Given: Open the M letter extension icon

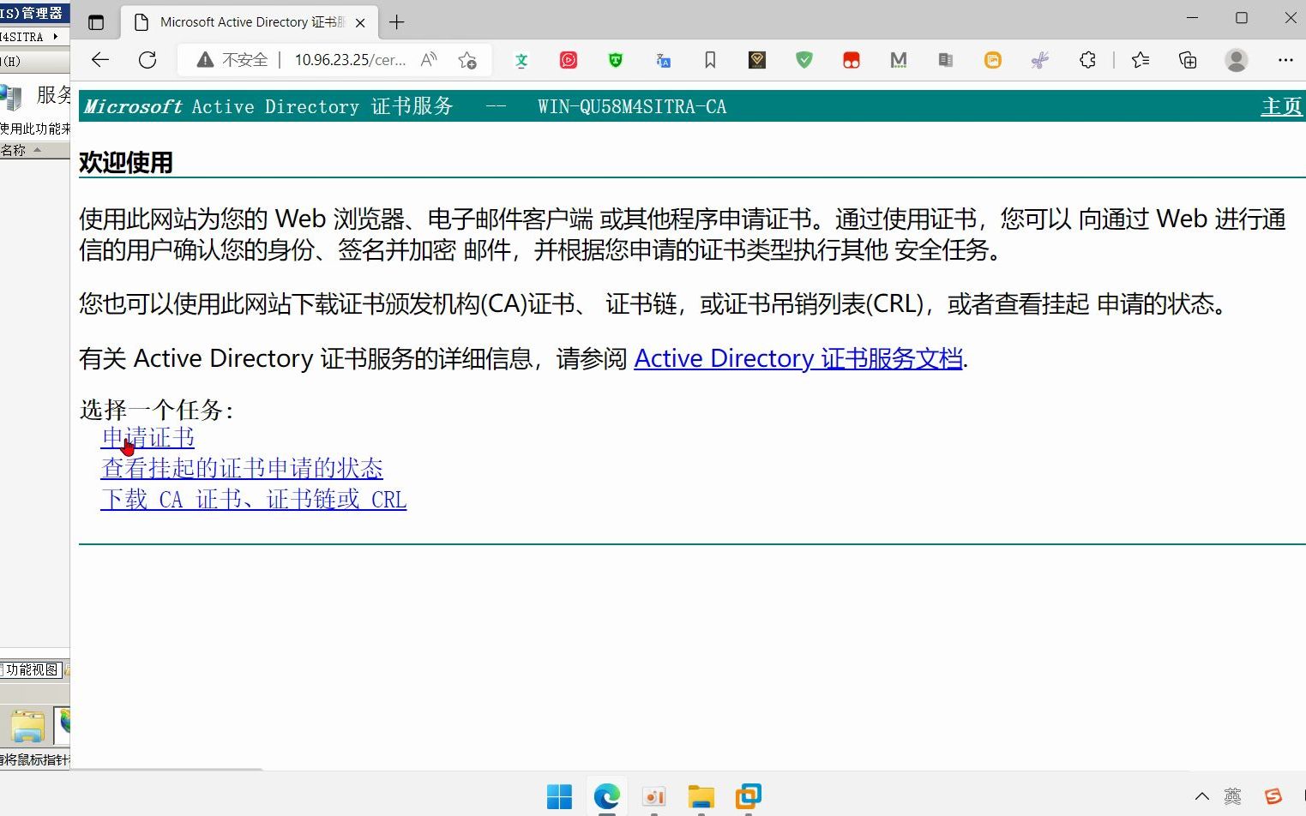Looking at the screenshot, I should [899, 60].
